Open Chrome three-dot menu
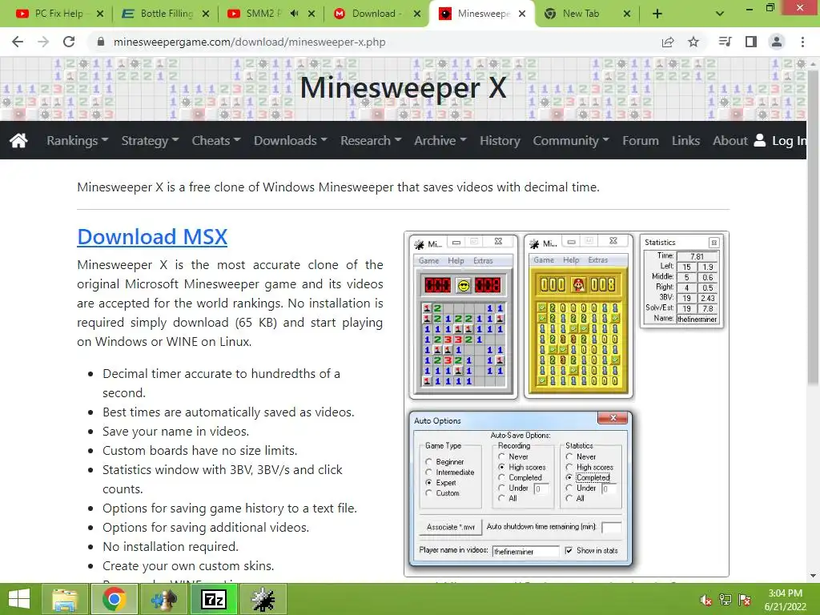 tap(802, 42)
